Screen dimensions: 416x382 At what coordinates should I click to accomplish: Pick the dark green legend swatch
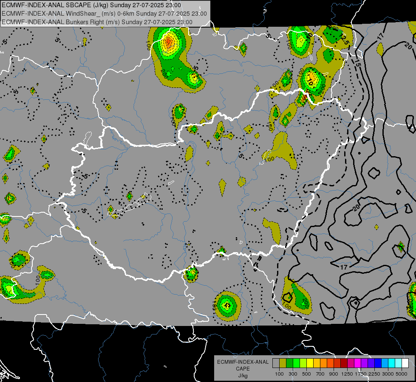tap(289, 363)
